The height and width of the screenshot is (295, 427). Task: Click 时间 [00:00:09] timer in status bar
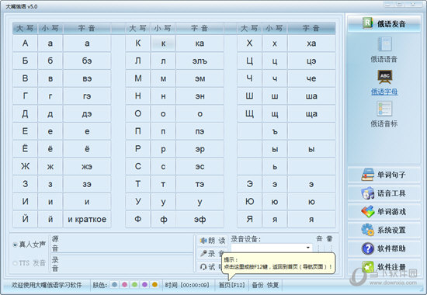[x=187, y=285]
